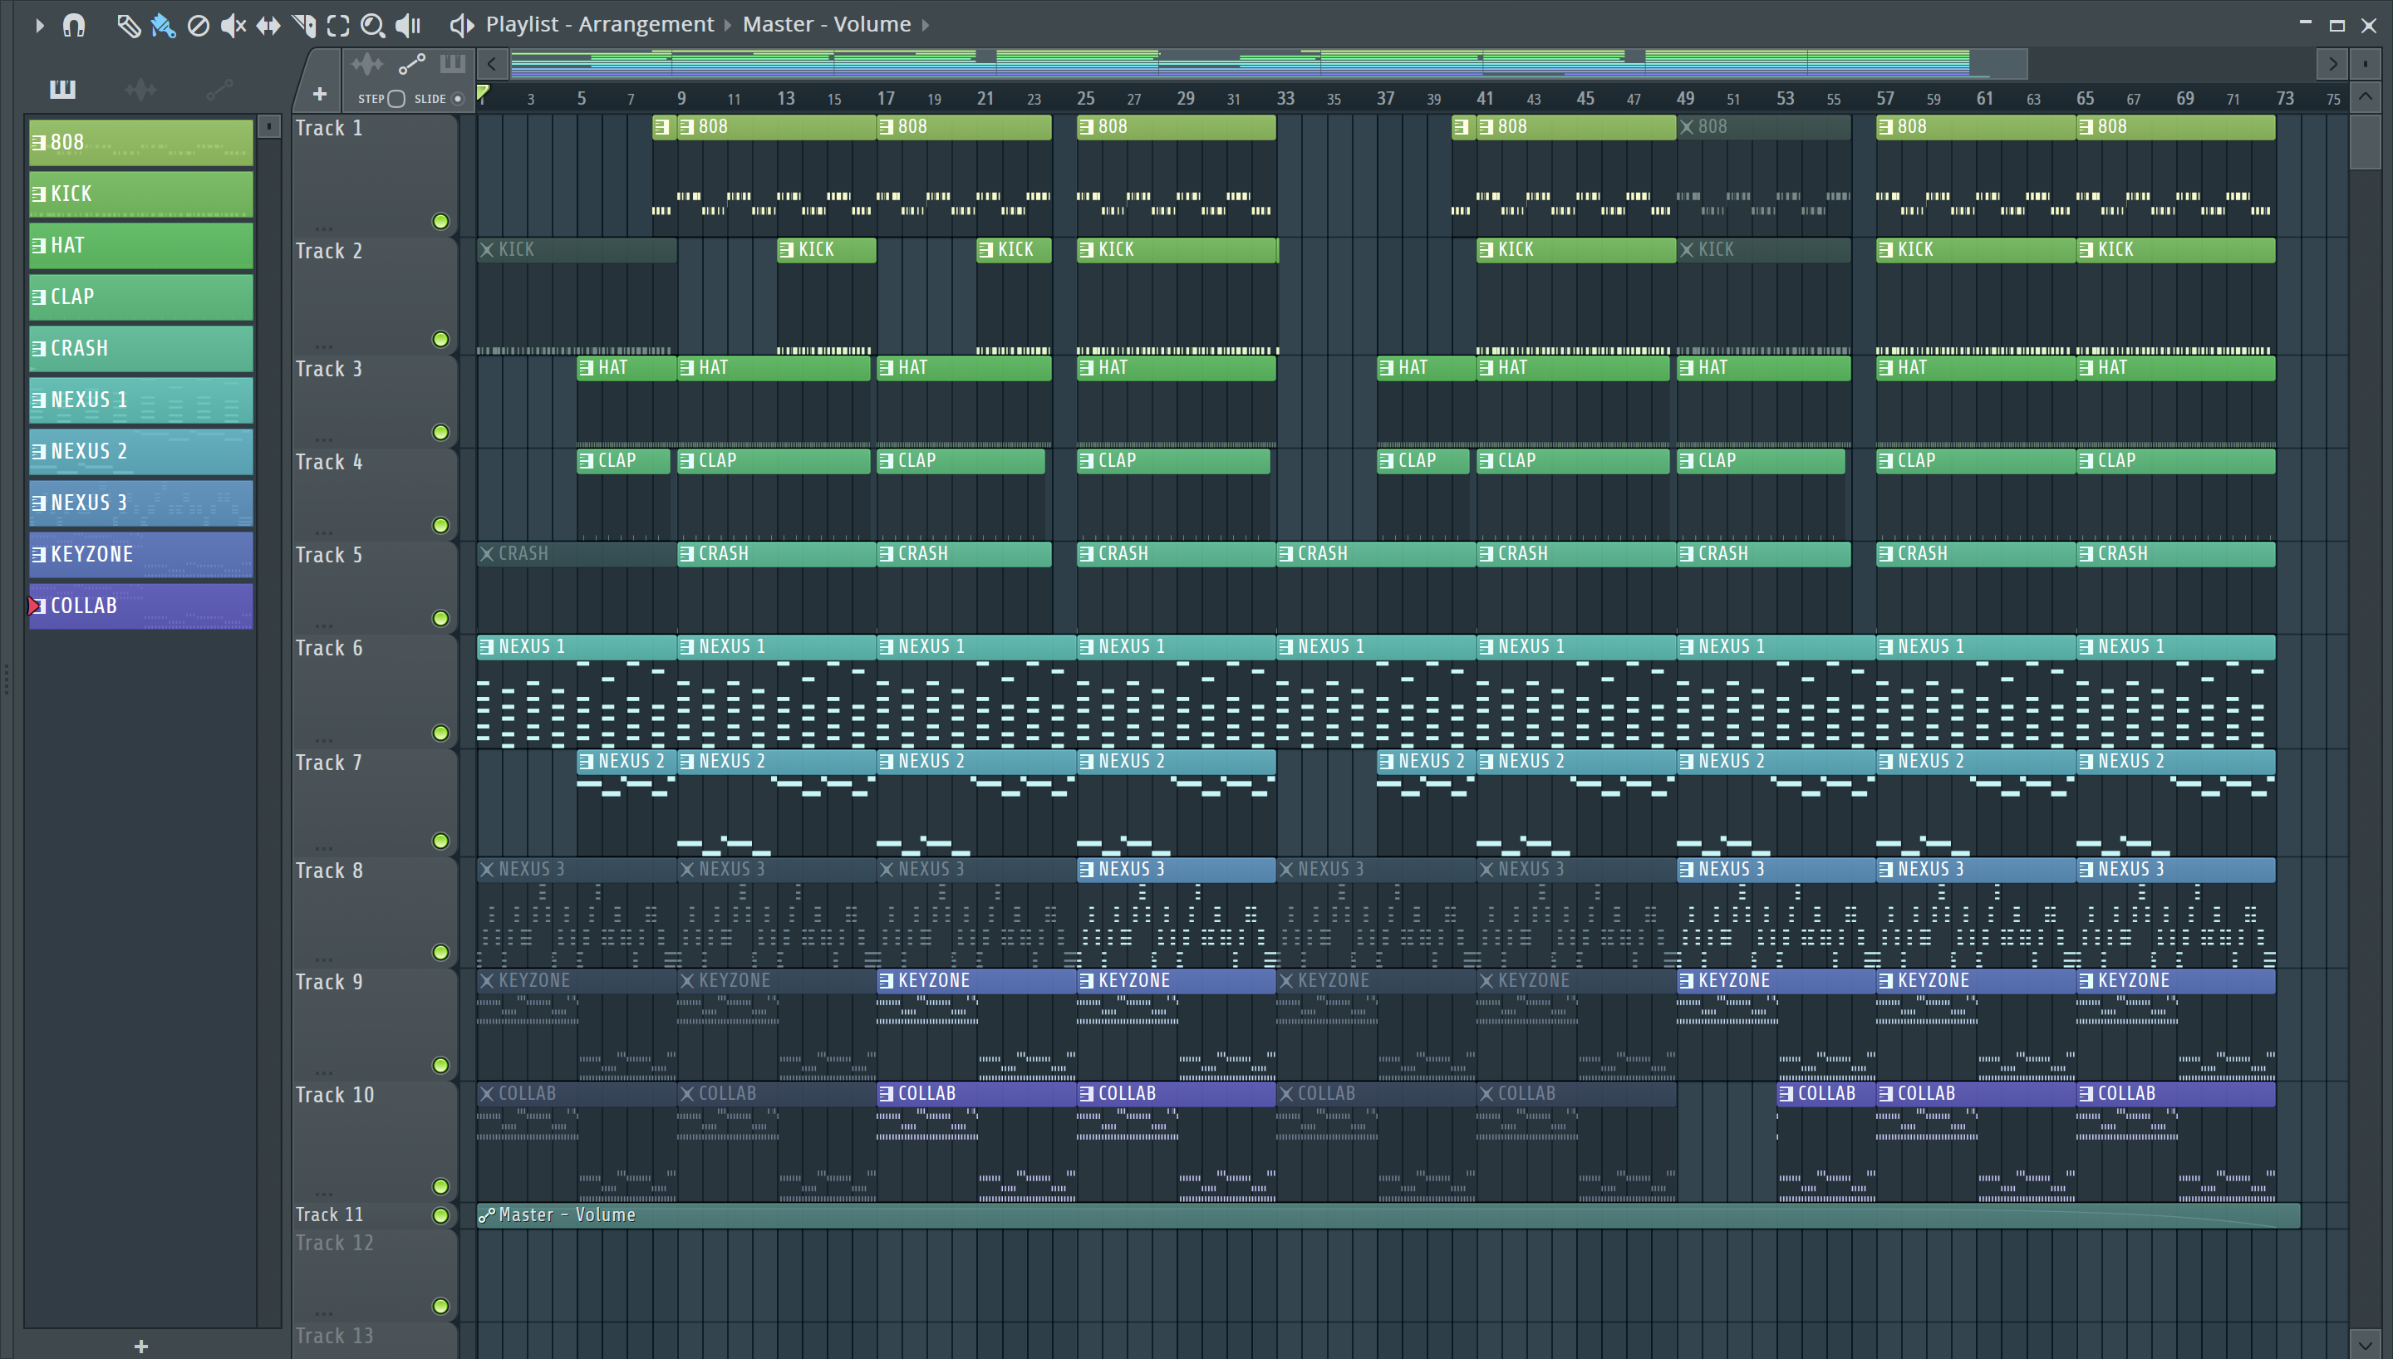2393x1359 pixels.
Task: Enable the STEP toggle
Action: coord(396,99)
